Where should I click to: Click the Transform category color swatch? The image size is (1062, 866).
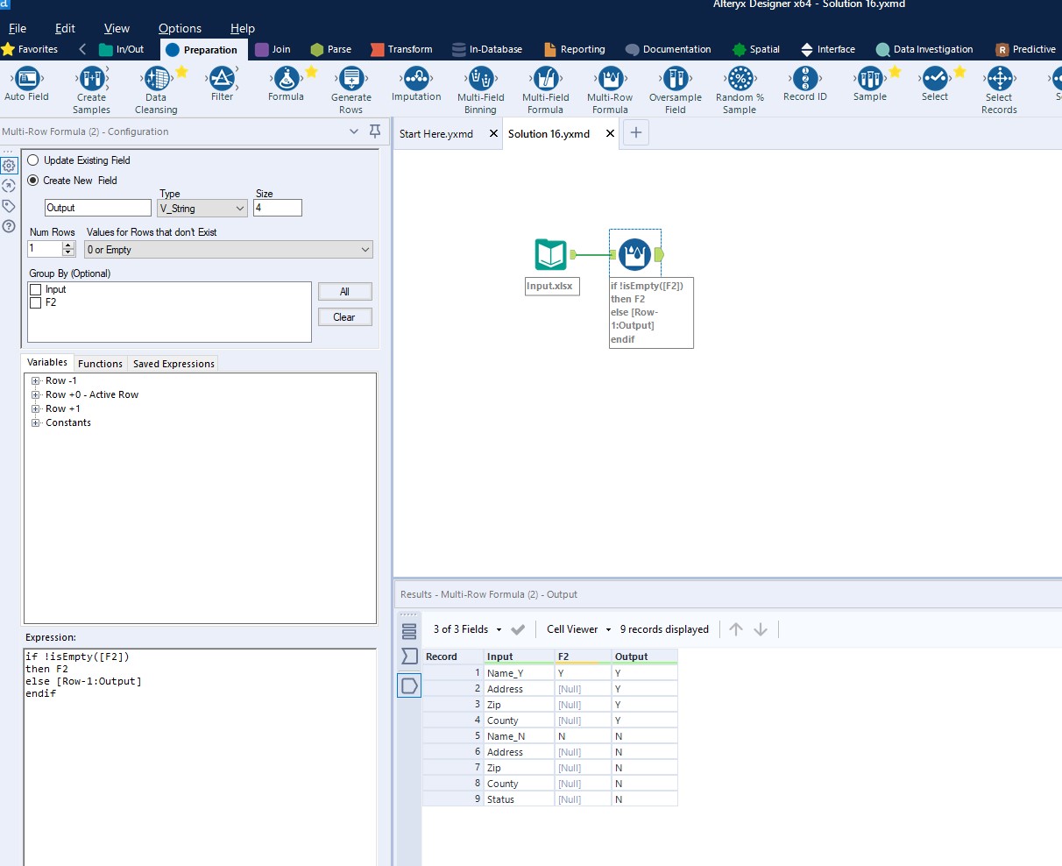click(378, 50)
